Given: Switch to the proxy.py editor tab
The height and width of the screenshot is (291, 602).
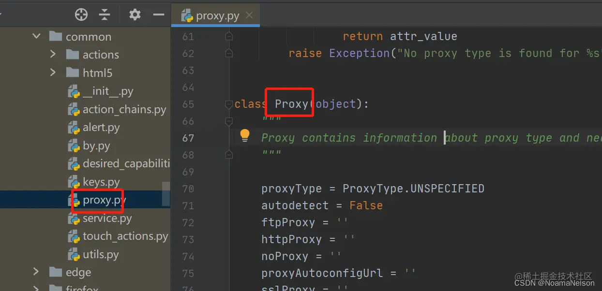Looking at the screenshot, I should click(x=216, y=15).
